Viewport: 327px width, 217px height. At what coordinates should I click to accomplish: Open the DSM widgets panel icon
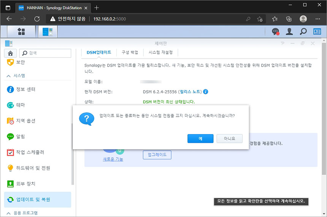317,31
